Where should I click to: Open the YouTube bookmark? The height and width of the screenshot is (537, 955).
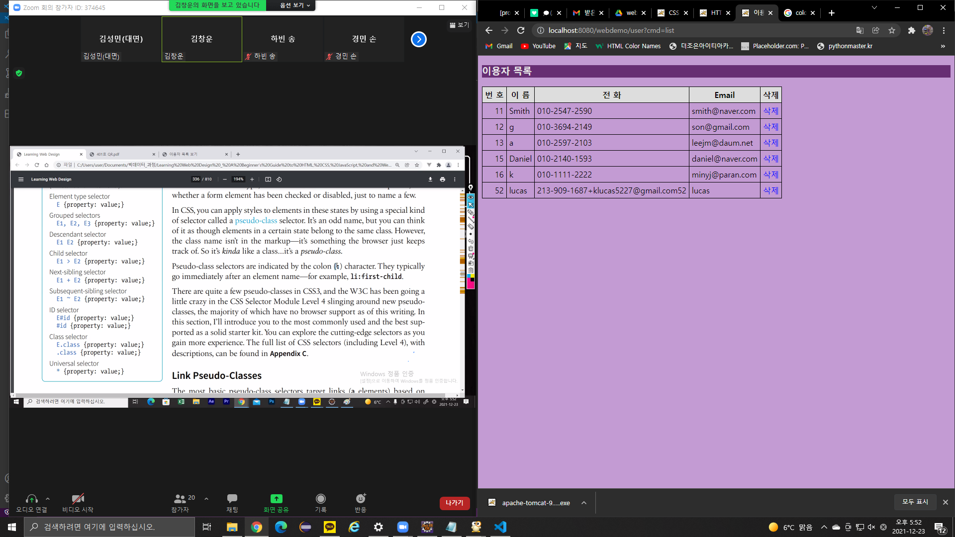click(x=538, y=46)
